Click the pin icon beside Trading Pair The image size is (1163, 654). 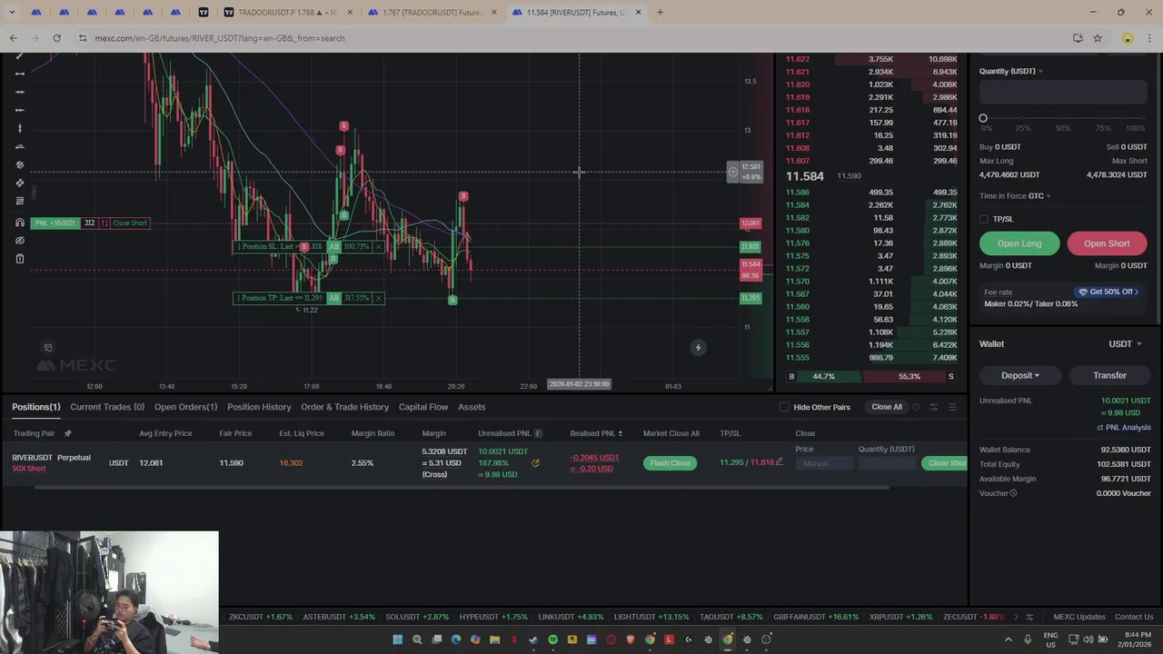point(67,433)
